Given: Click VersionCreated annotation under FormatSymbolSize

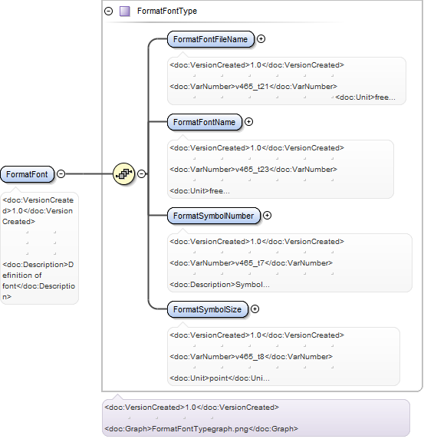Looking at the screenshot, I should pyautogui.click(x=257, y=335).
